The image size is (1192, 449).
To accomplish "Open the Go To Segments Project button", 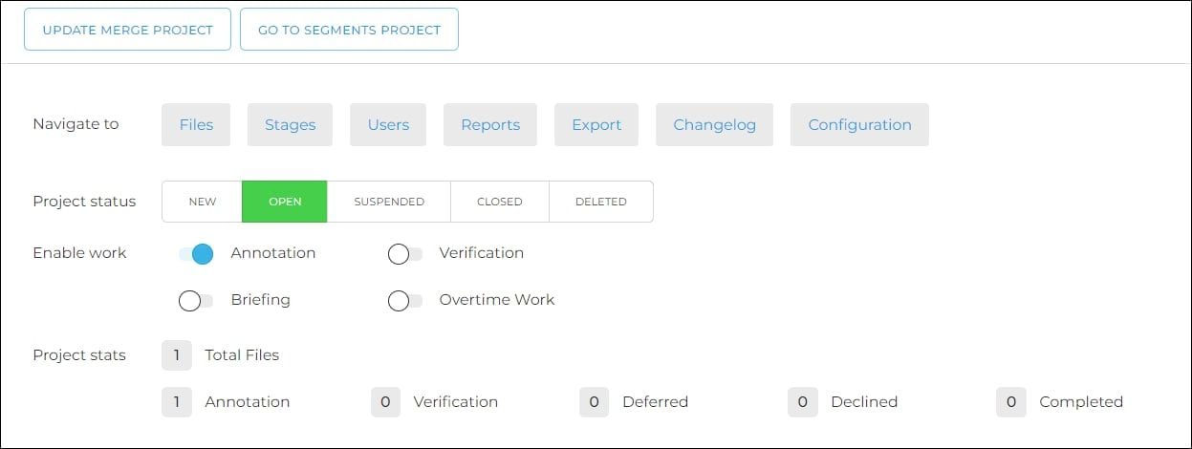I will pos(349,30).
